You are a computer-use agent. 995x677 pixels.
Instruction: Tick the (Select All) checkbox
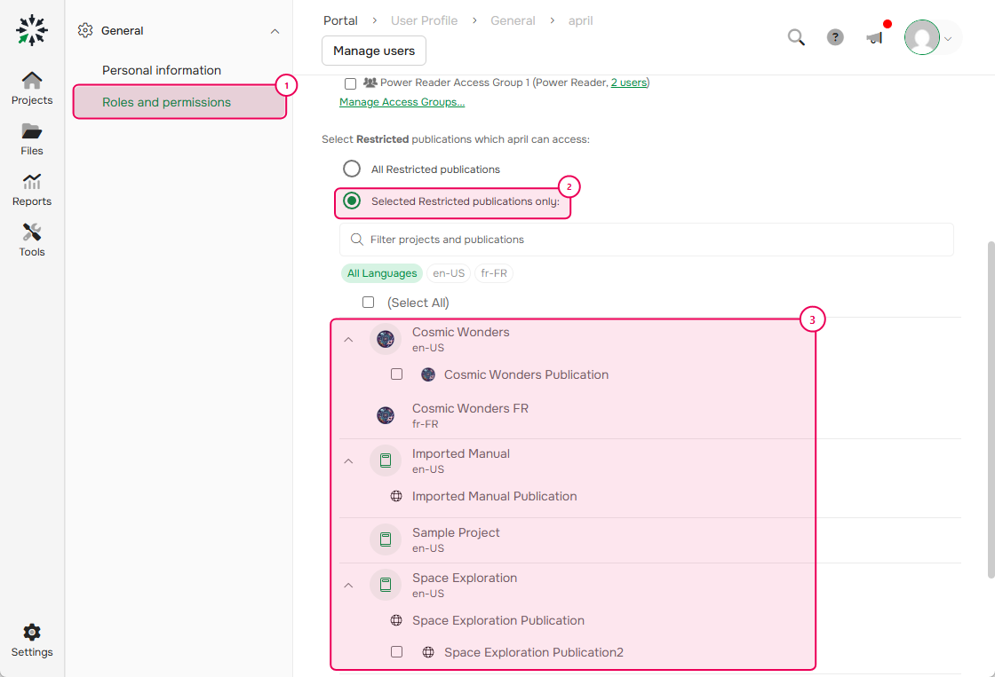coord(368,303)
